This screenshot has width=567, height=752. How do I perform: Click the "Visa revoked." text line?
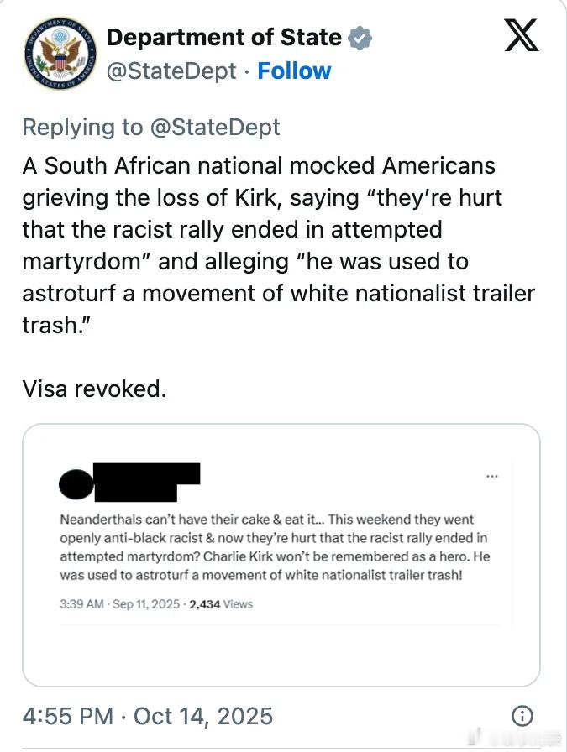click(94, 389)
